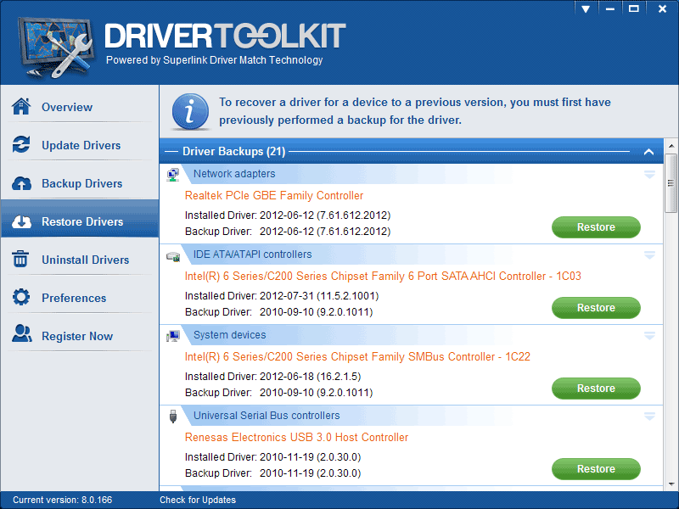Viewport: 679px width, 509px height.
Task: Click the blue info icon
Action: tap(191, 111)
